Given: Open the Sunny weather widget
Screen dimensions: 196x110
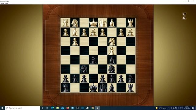Looking at the screenshot, I should pyautogui.click(x=161, y=108).
